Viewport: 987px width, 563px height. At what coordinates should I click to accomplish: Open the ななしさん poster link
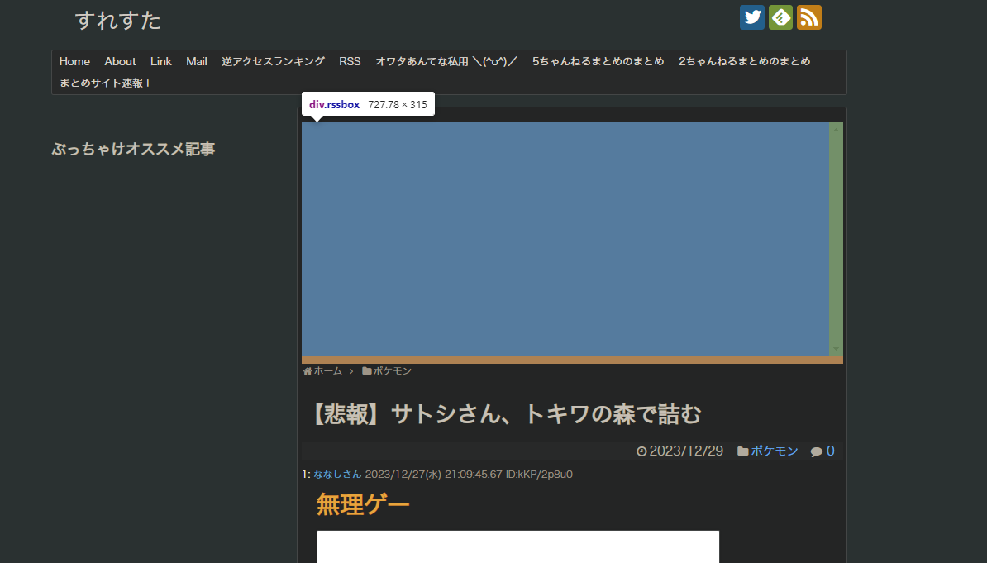coord(338,474)
